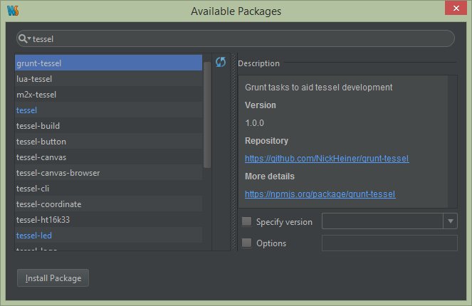Enable the Options checkbox

246,243
